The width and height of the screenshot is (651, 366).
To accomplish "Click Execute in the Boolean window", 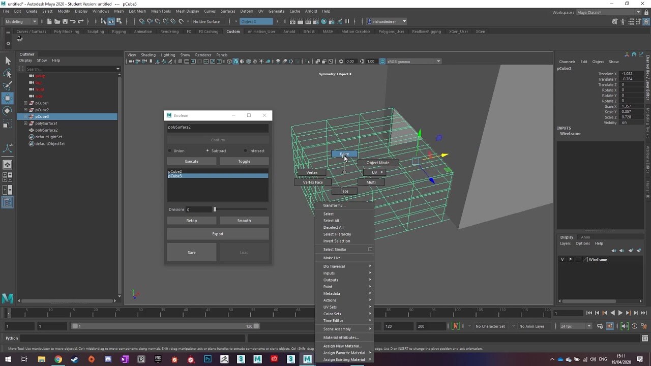I will pyautogui.click(x=191, y=161).
